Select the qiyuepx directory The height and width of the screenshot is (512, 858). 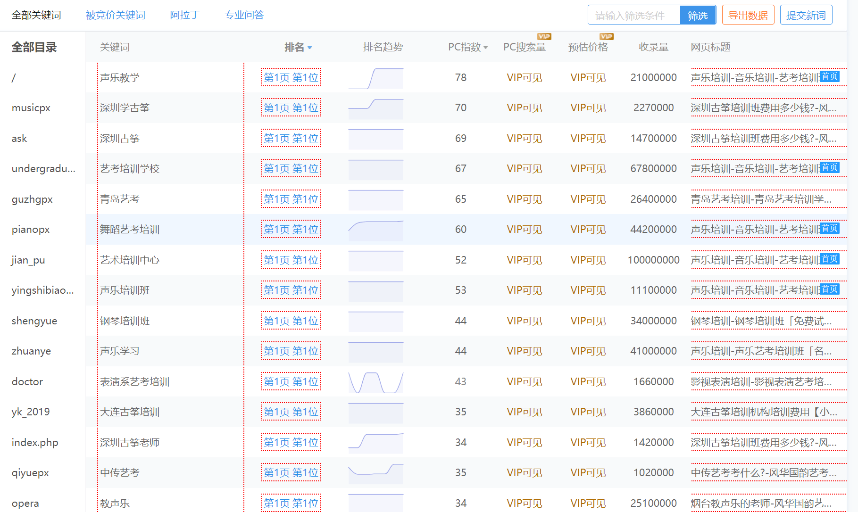click(x=30, y=473)
